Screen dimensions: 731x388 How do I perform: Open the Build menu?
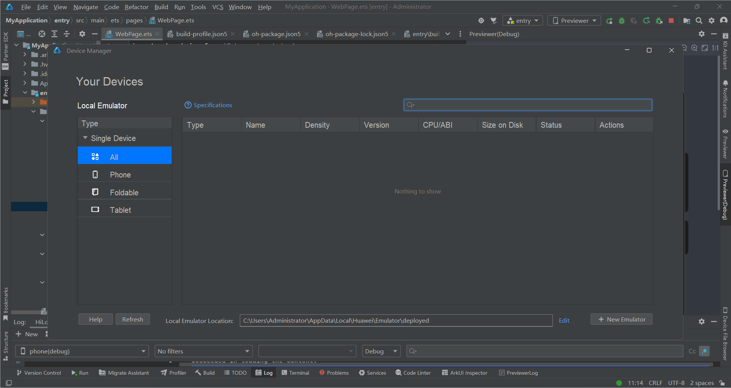[161, 7]
